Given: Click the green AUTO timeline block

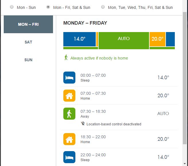Looking at the screenshot, I should [124, 39].
